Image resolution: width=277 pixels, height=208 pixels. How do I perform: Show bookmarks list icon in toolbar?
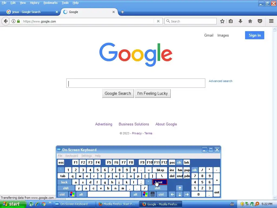231,21
